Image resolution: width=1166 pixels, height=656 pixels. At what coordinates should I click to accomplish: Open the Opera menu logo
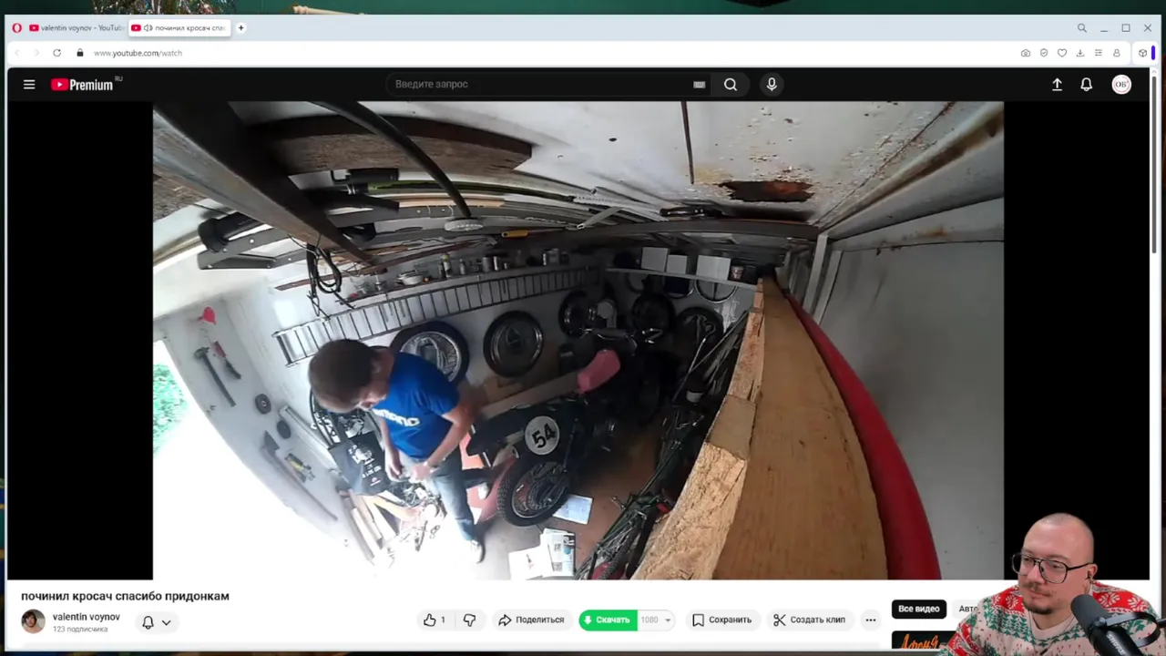click(x=16, y=28)
